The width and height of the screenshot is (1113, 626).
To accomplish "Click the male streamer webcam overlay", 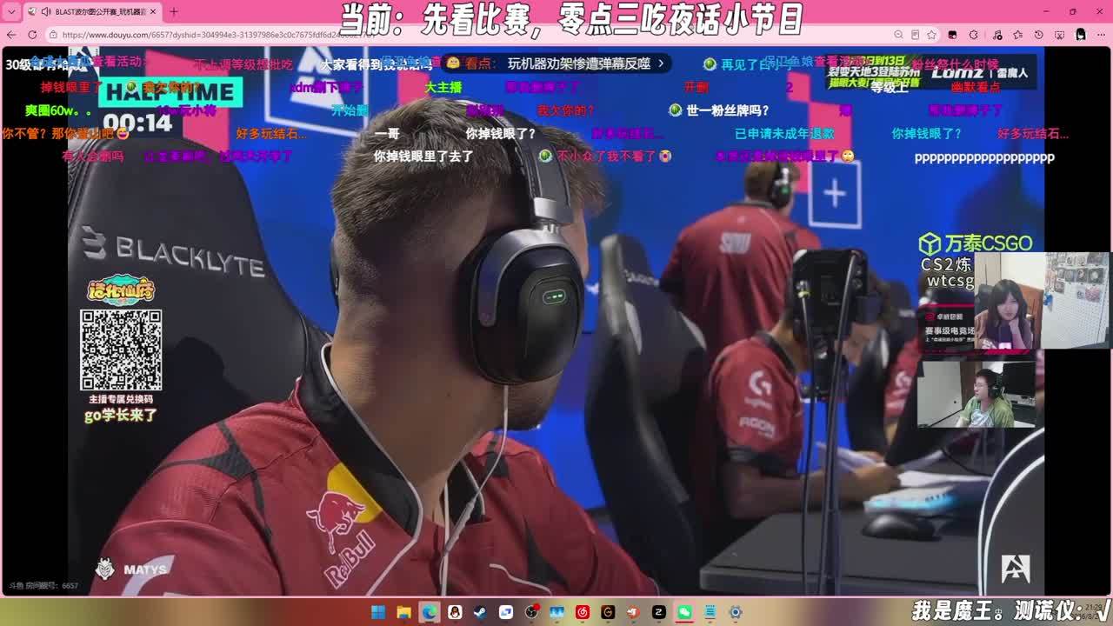I will (x=978, y=395).
